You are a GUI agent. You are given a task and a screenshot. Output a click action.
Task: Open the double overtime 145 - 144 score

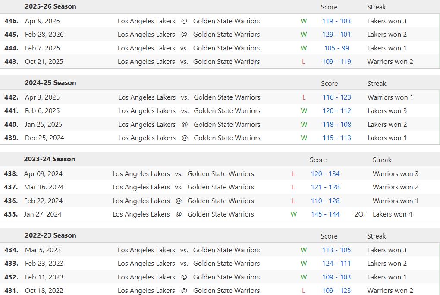(325, 214)
